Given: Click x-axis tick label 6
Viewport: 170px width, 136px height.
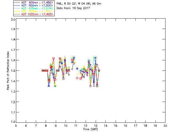Looking at the screenshot, I should (26, 126).
